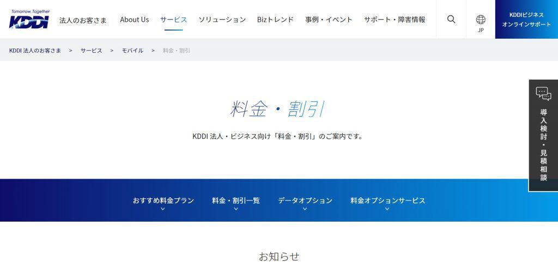Jump to 料金オプションサービス section
The image size is (558, 262).
click(x=387, y=200)
